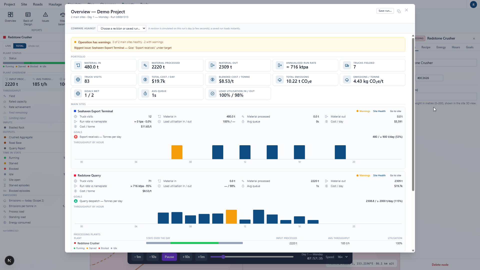Viewport: 480px width, 270px height.
Task: Click Warnings badge for Redstone Quarry
Action: pyautogui.click(x=363, y=175)
